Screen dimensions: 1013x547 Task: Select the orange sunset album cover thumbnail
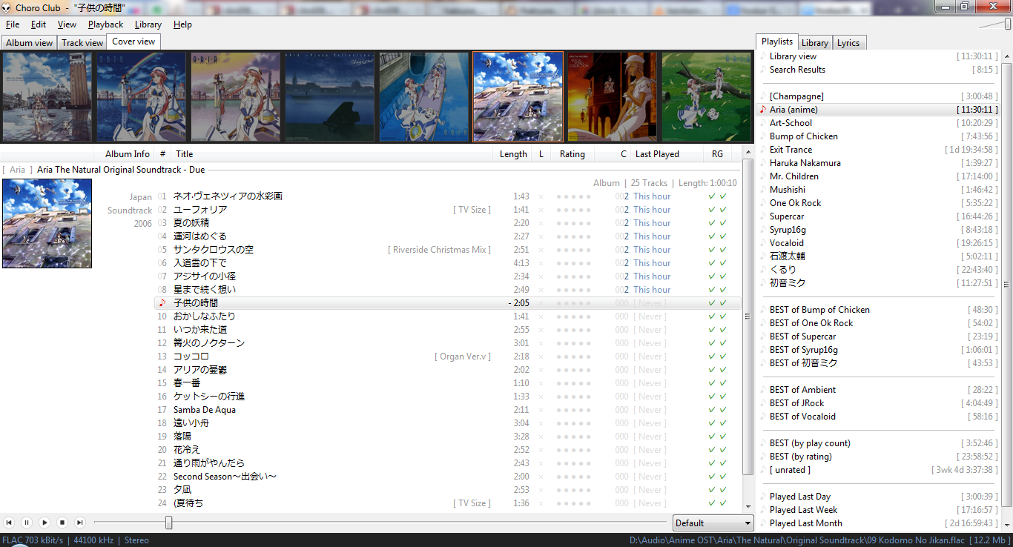tap(612, 96)
